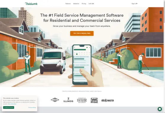This screenshot has height=113, width=165.
Task: Open the chat widget bubble
Action: coord(160,109)
